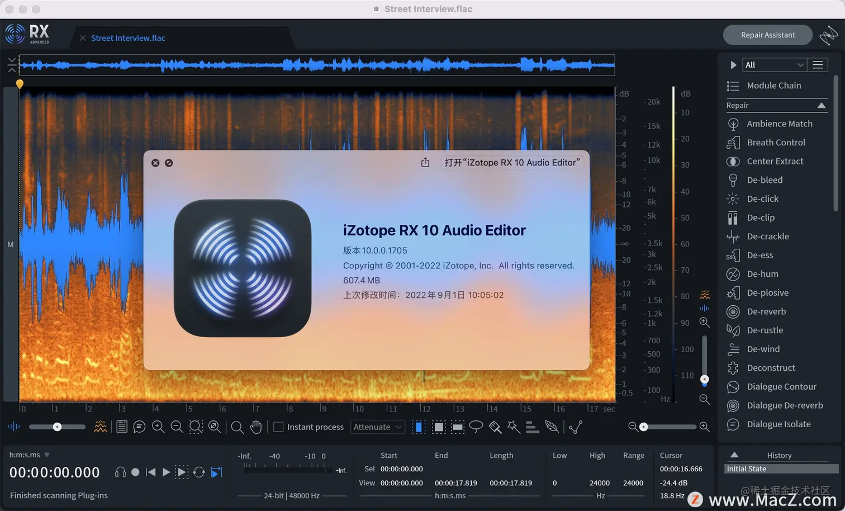Toggle loop playback in transport controls

pyautogui.click(x=199, y=472)
